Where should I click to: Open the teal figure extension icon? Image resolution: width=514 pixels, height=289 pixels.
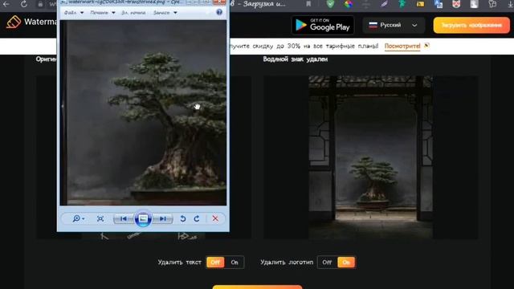pyautogui.click(x=402, y=4)
